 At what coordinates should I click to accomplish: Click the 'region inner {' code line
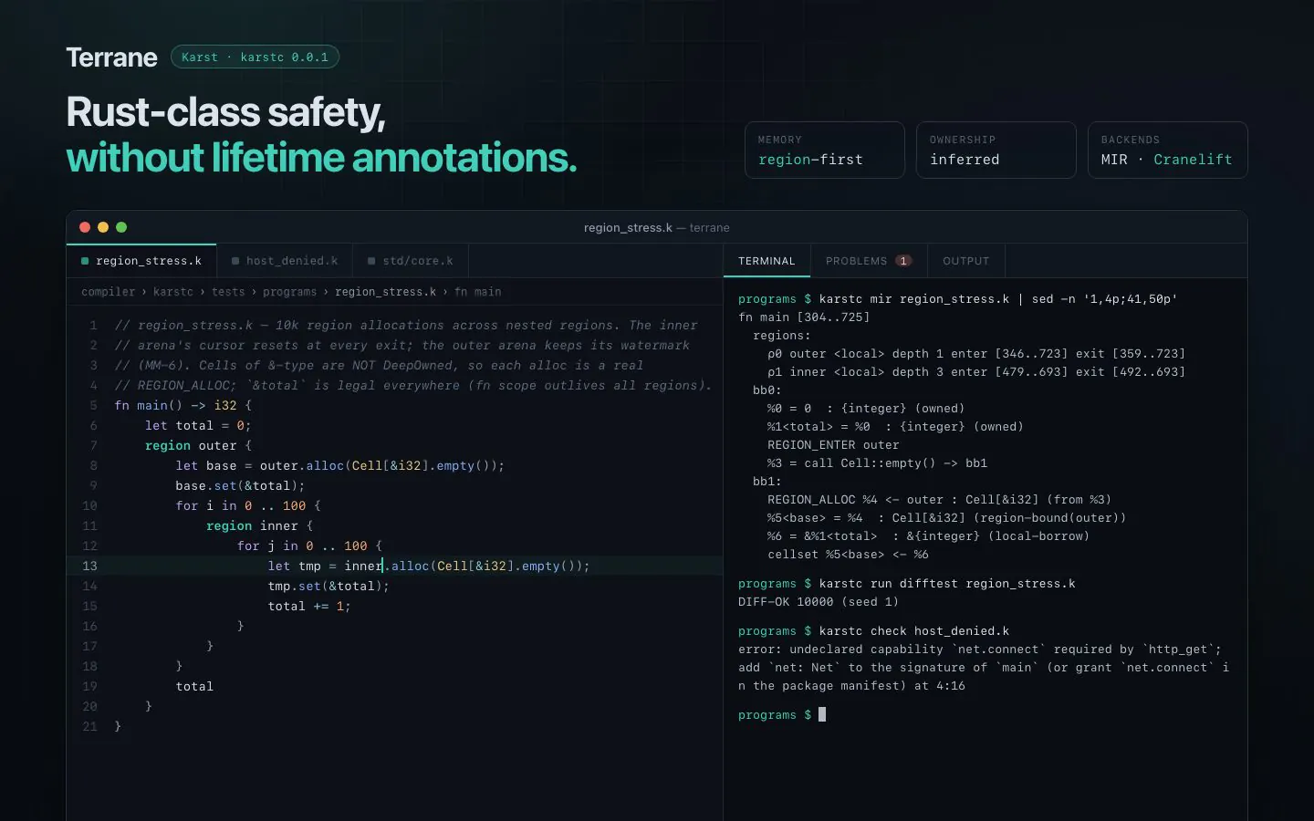259,525
